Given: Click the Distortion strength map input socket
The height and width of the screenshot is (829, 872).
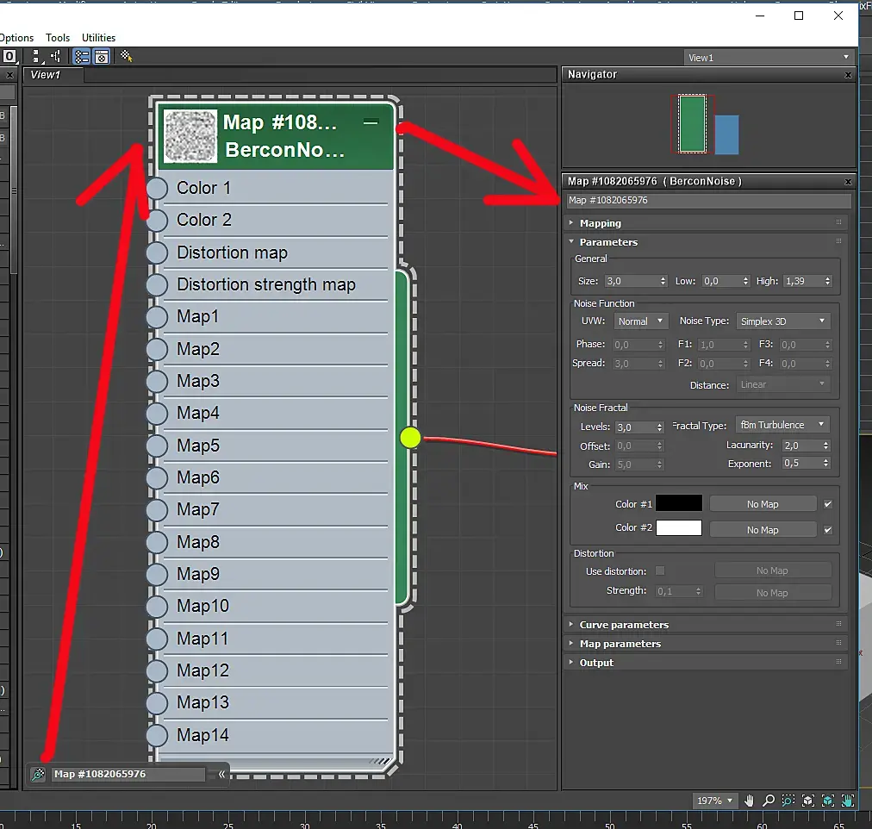Looking at the screenshot, I should (x=157, y=284).
